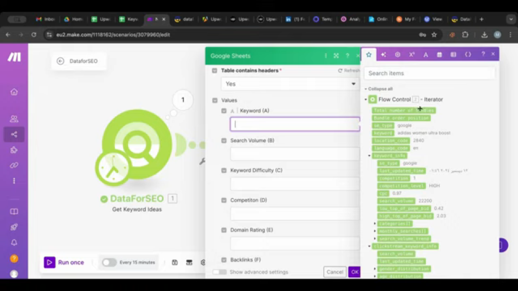Viewport: 518px width, 291px height.
Task: Toggle the Domain Rating (E) map checkbox
Action: coord(224,230)
